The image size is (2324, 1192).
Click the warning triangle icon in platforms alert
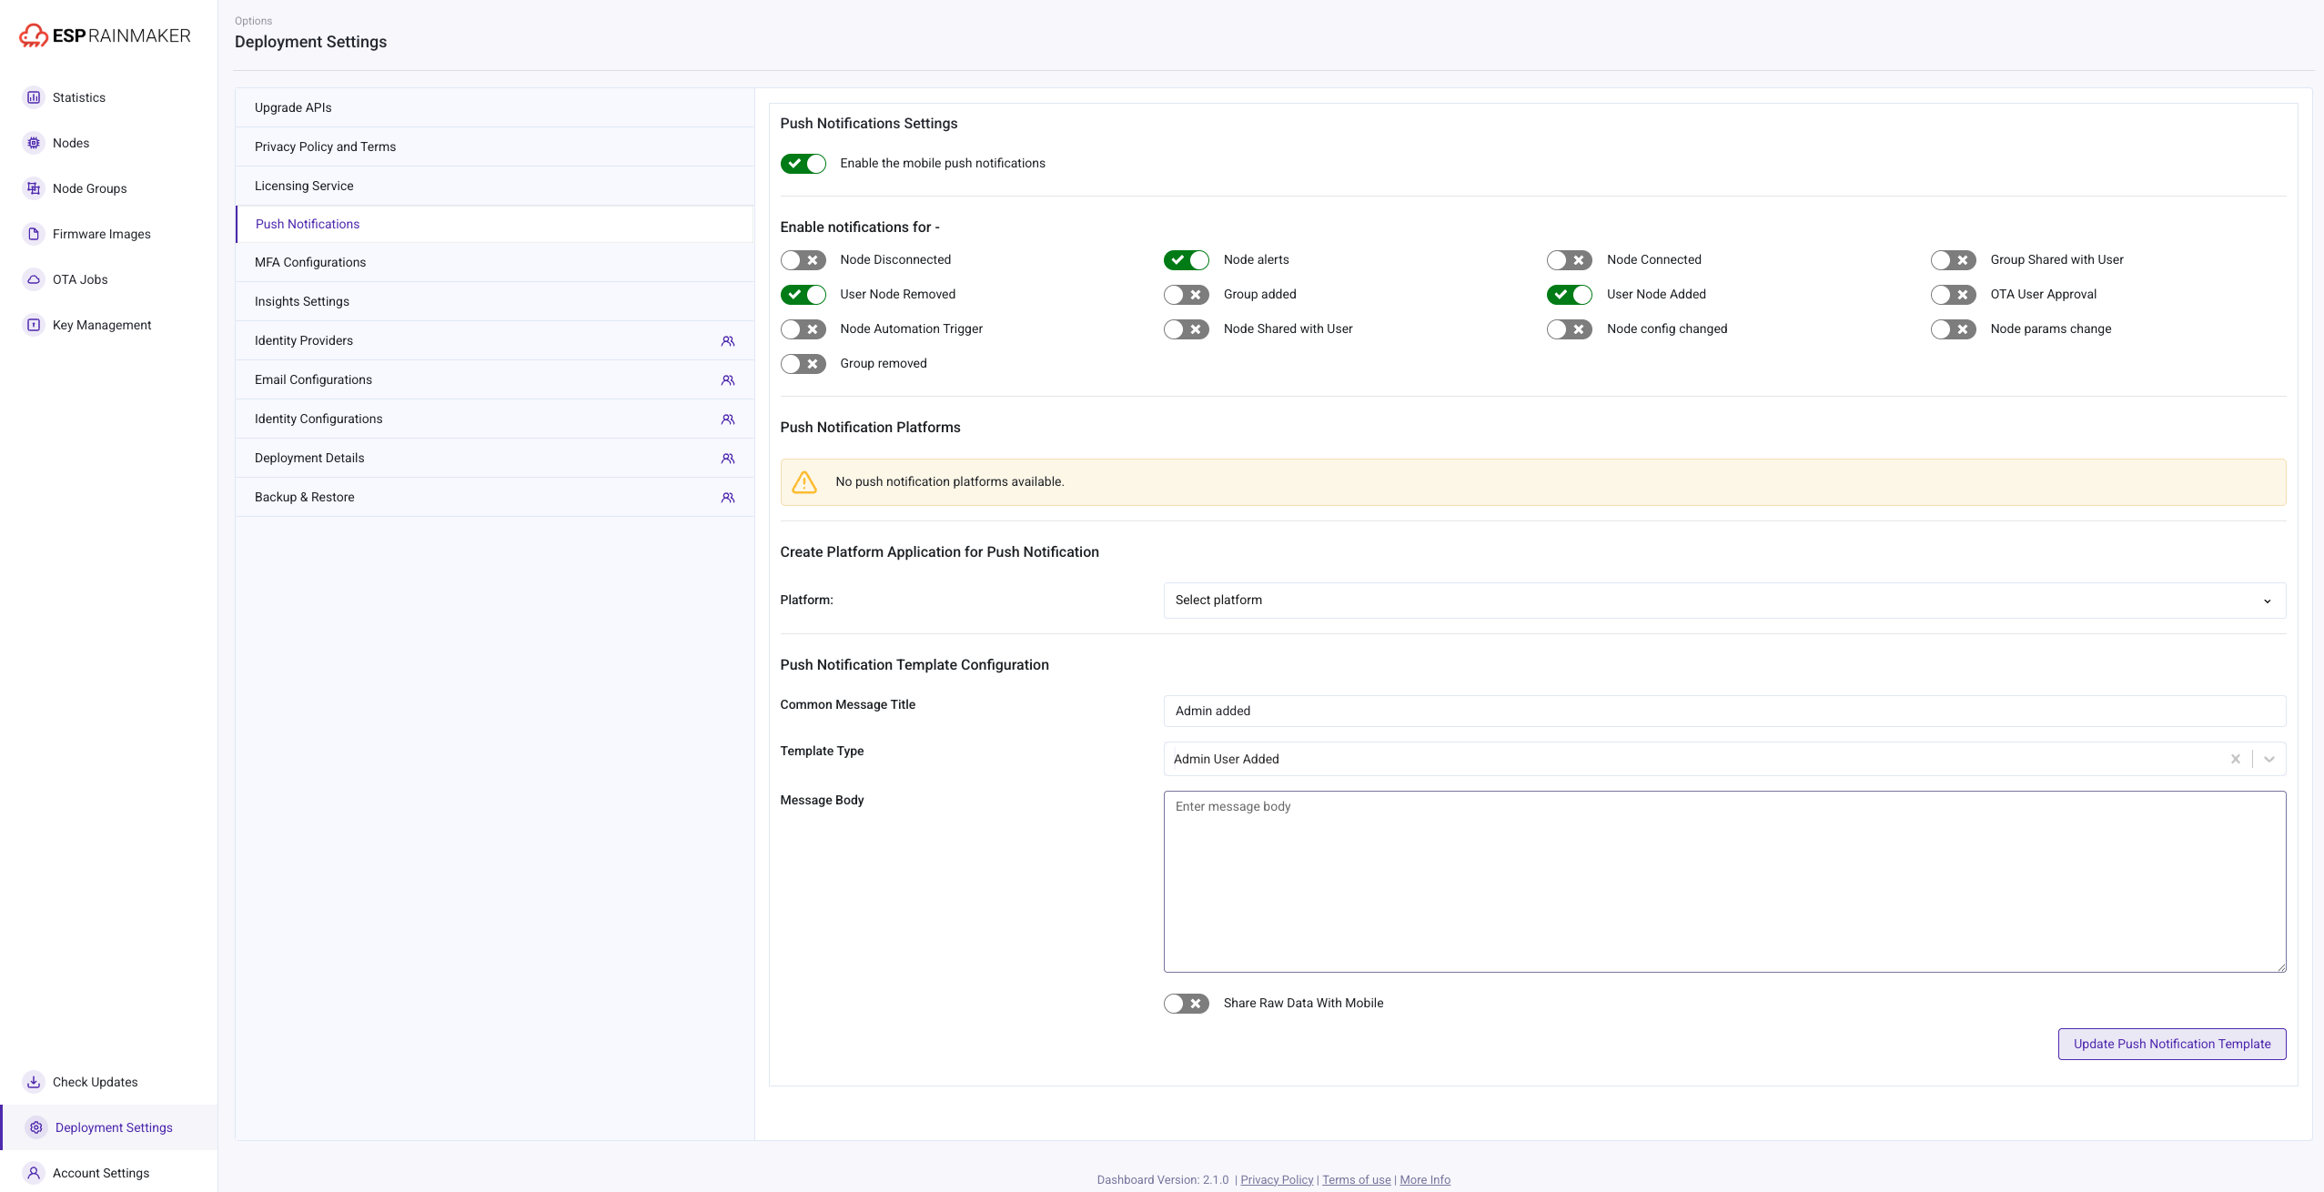point(804,482)
